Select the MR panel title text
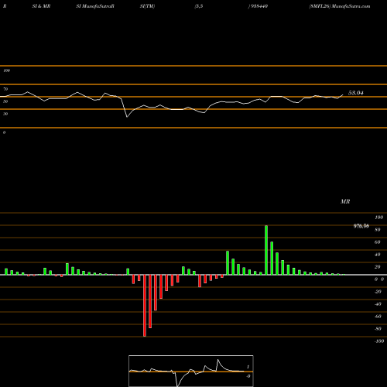Image resolution: width=387 pixels, height=387 pixels. coord(345,201)
